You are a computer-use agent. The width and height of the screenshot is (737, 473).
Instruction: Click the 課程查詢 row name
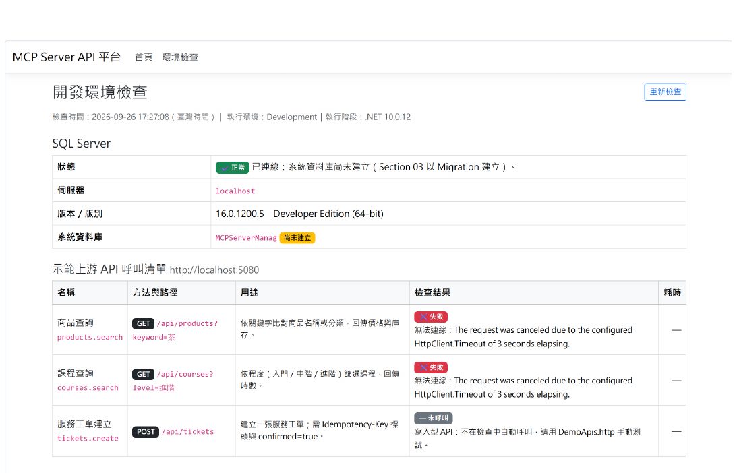point(76,374)
